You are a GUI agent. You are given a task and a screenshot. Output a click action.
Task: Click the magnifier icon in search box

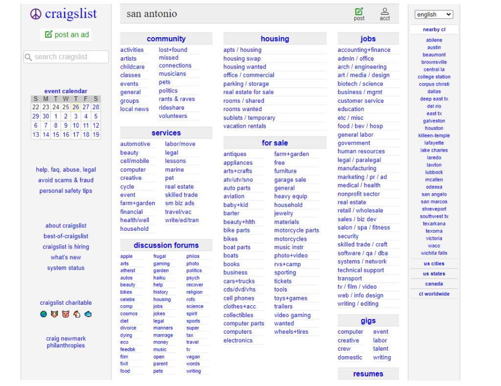click(x=28, y=57)
